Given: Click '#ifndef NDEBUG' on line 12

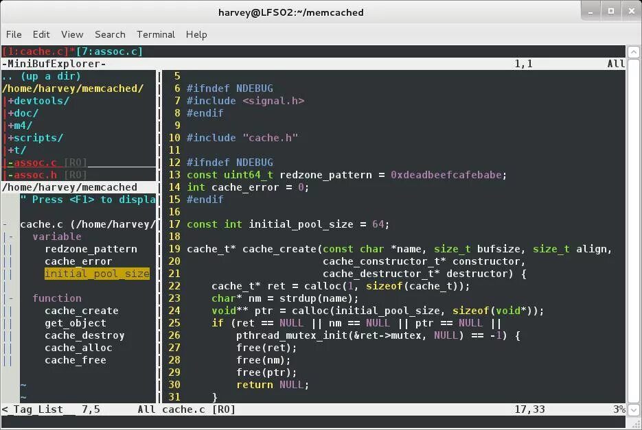Looking at the screenshot, I should (x=230, y=163).
